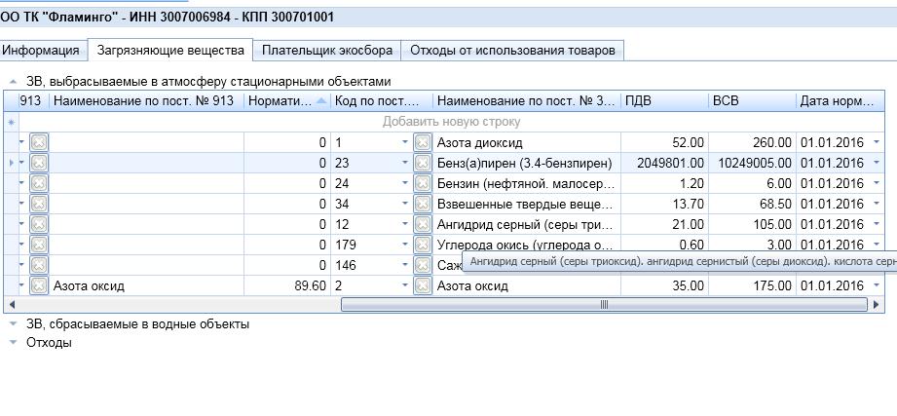Switch to the Информация tab
The image size is (897, 416).
click(x=41, y=50)
